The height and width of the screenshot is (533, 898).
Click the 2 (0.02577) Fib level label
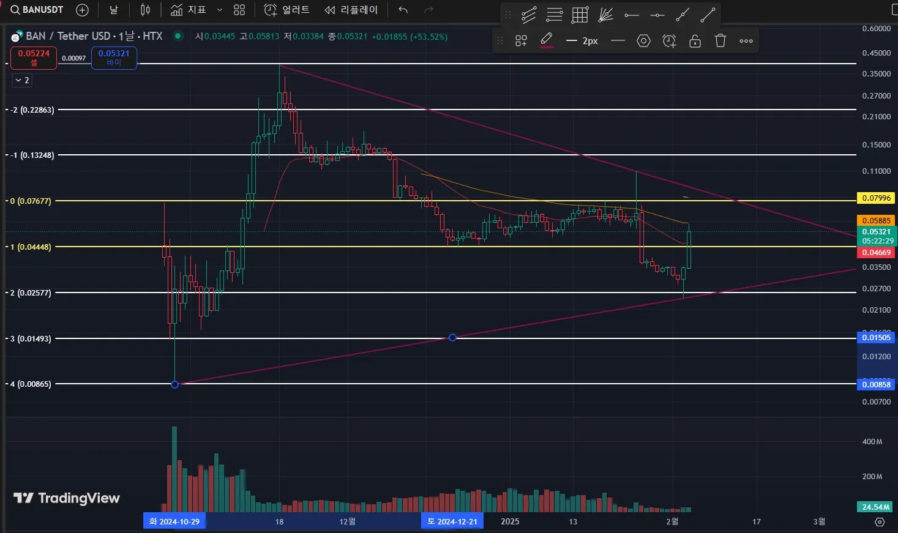click(x=31, y=293)
